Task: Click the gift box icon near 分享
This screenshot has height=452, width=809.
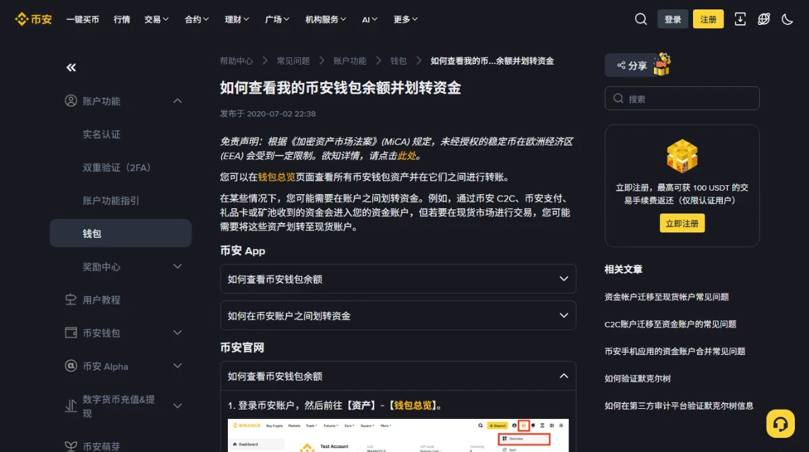Action: pyautogui.click(x=661, y=65)
